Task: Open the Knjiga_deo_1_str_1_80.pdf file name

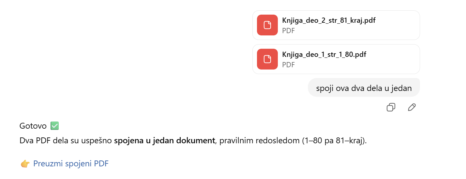Action: (324, 54)
